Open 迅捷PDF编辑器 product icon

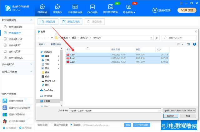click(5, 101)
